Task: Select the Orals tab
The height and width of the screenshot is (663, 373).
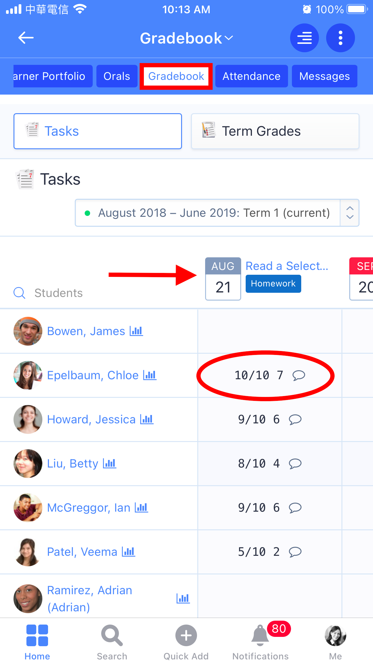Action: (117, 76)
